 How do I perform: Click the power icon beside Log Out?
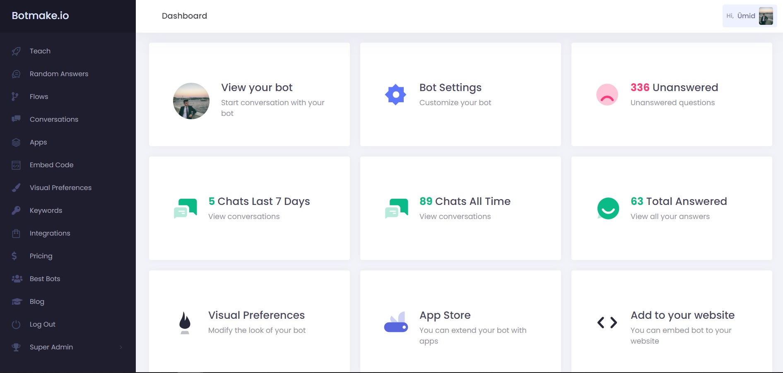click(x=16, y=325)
